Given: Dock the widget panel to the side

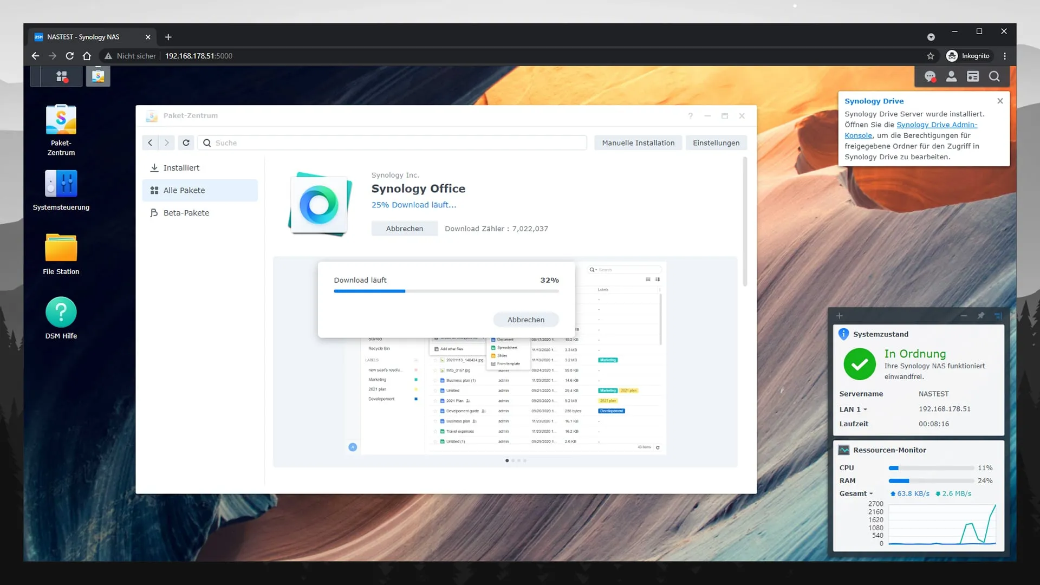Looking at the screenshot, I should pyautogui.click(x=998, y=316).
